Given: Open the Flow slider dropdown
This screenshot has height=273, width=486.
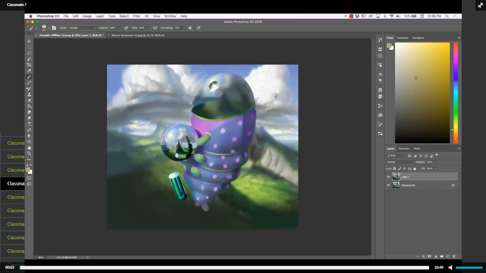Looking at the screenshot, I should point(149,28).
